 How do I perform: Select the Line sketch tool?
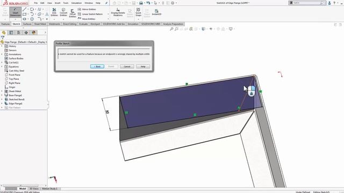24,9
